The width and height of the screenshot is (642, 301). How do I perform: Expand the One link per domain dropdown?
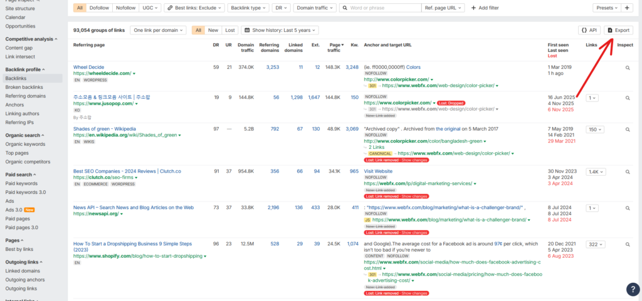coord(158,30)
